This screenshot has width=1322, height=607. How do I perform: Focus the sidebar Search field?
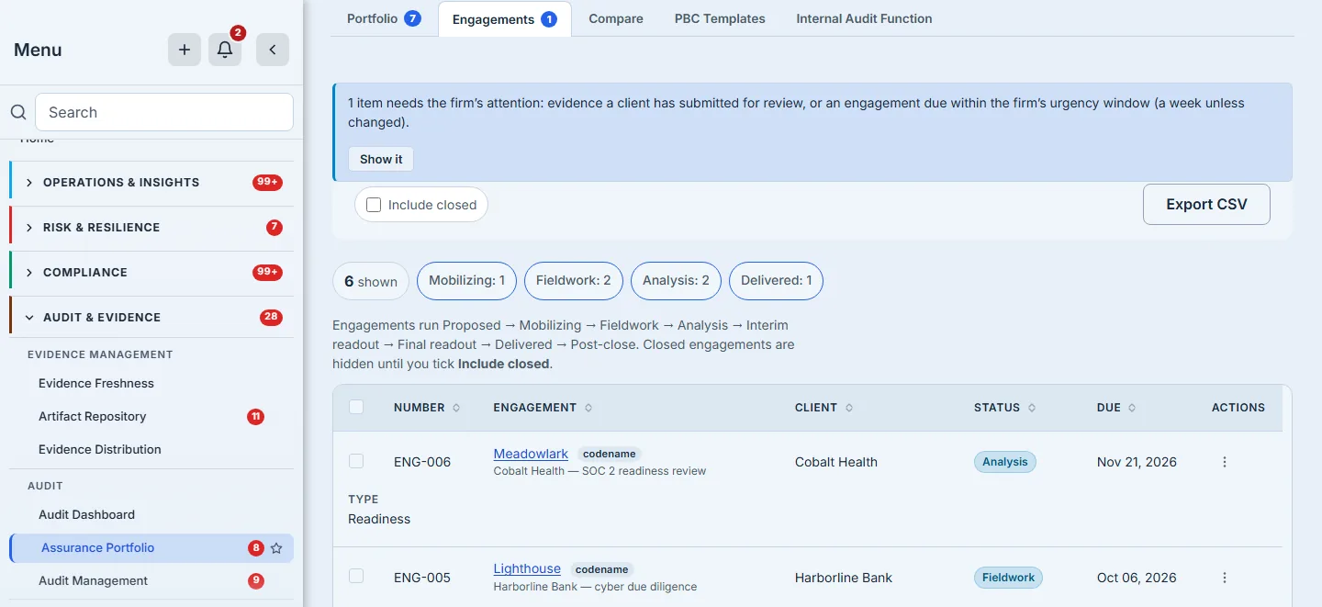click(x=164, y=112)
